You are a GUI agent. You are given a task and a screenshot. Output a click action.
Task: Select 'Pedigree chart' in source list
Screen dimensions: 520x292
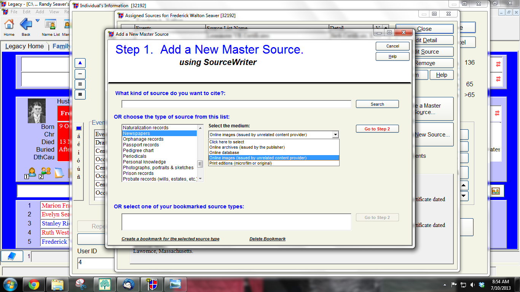(160, 151)
